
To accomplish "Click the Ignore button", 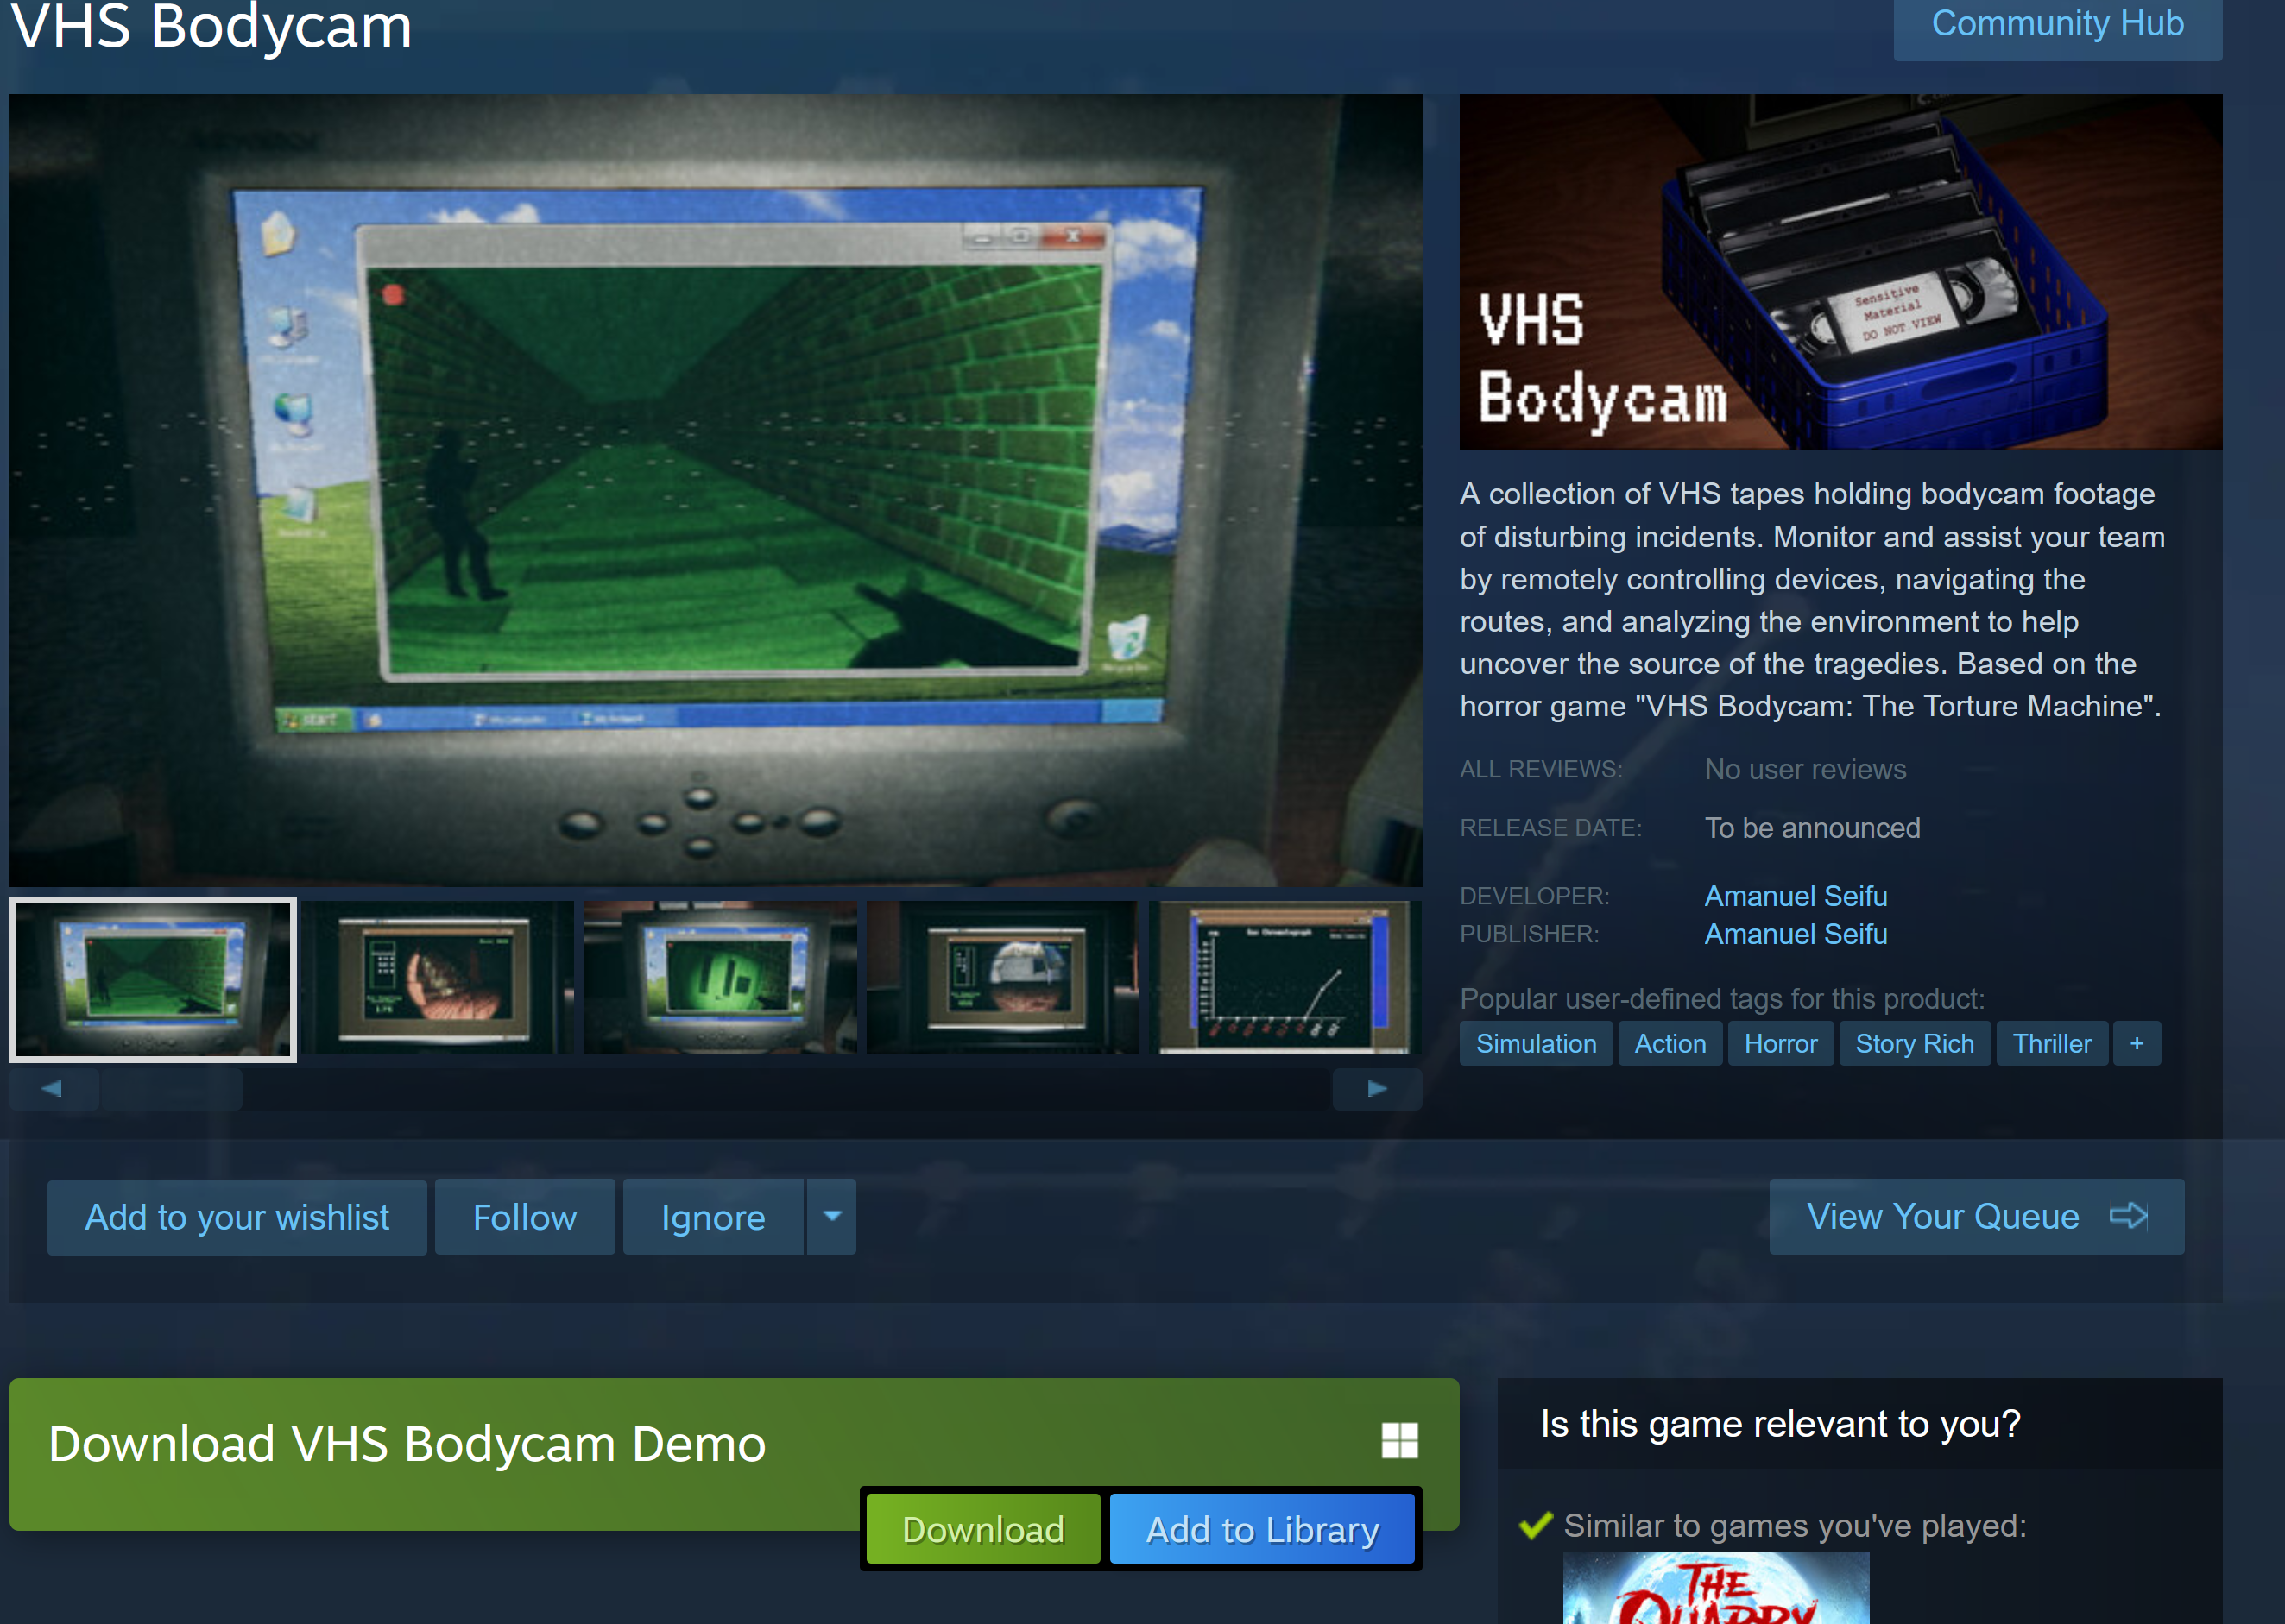I will tap(712, 1217).
